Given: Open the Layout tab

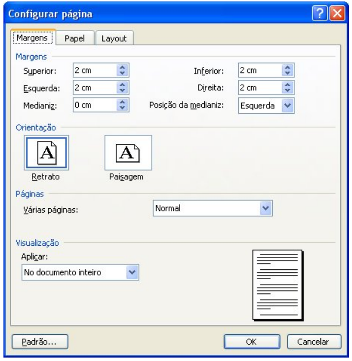Looking at the screenshot, I should [x=114, y=38].
